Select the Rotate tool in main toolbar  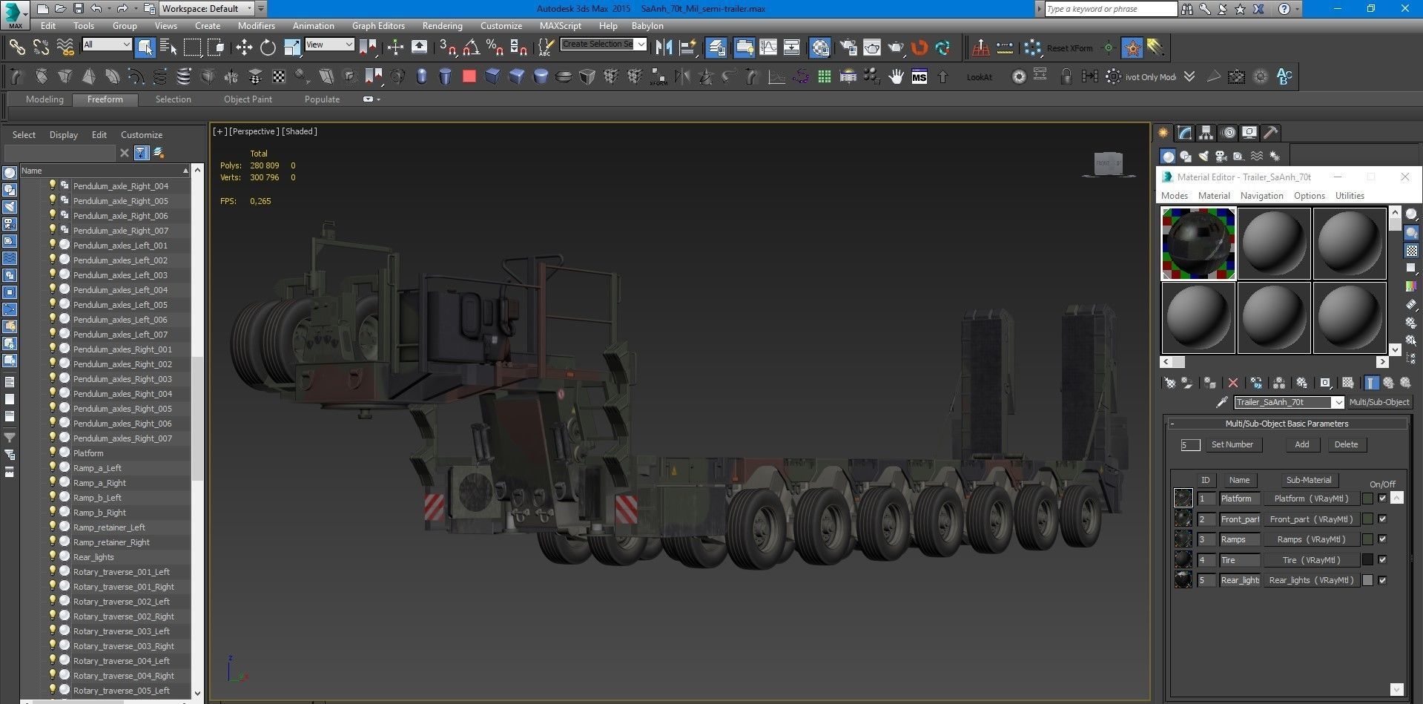click(268, 47)
